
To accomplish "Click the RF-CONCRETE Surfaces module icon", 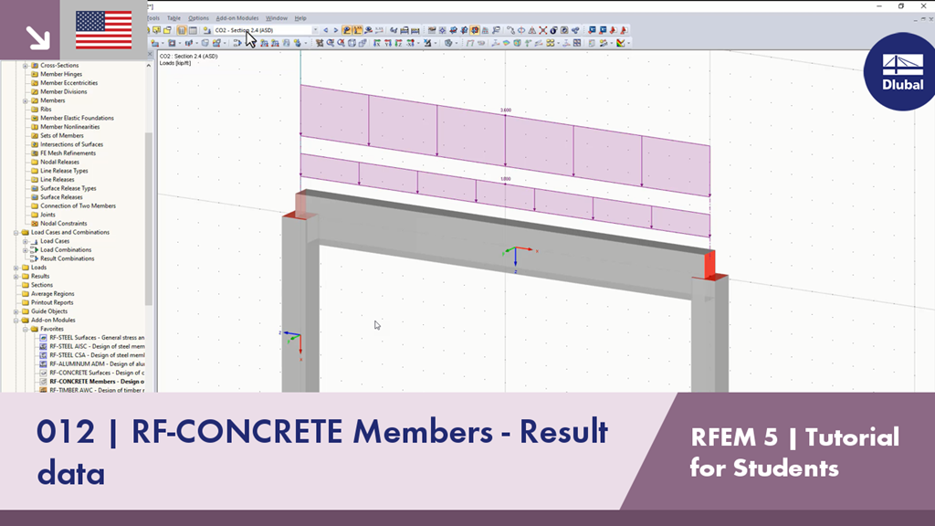I will [43, 373].
